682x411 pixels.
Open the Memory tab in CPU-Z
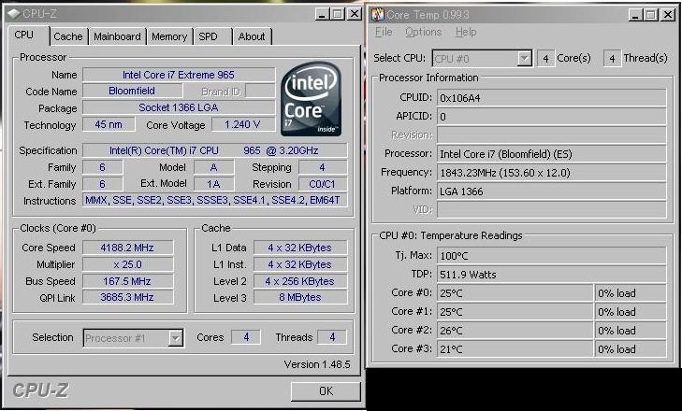pyautogui.click(x=168, y=36)
